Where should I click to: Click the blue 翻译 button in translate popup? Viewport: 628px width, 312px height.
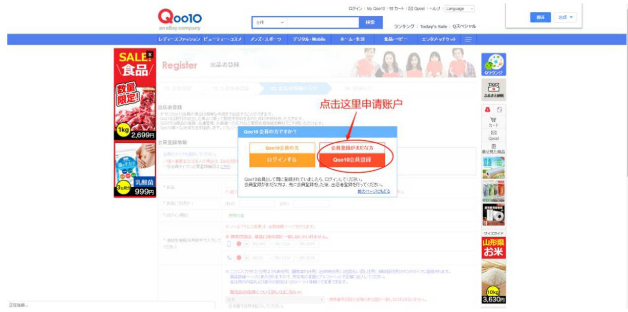click(x=540, y=17)
